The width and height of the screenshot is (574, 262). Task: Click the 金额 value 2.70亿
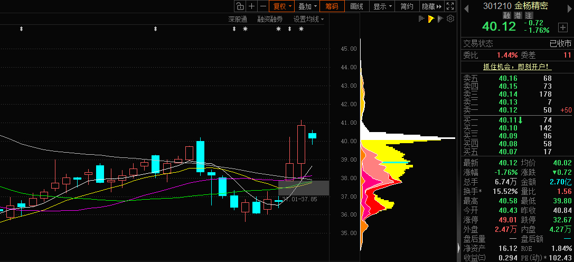pyautogui.click(x=560, y=182)
